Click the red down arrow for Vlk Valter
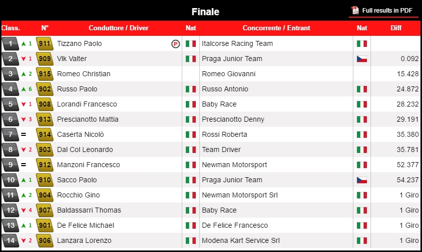The image size is (422, 252). pyautogui.click(x=24, y=59)
